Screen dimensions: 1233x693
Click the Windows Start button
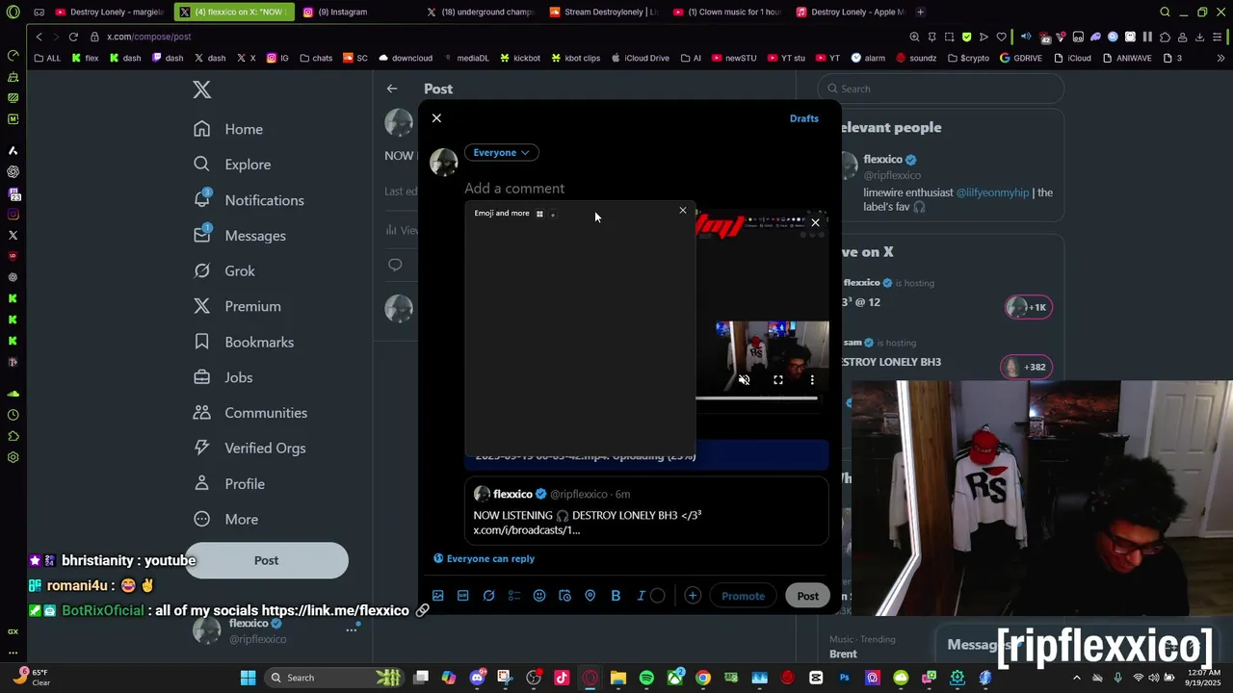point(248,678)
